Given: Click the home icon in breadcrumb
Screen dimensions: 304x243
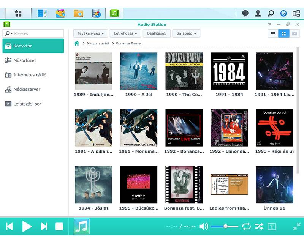Looking at the screenshot, I should click(x=77, y=43).
